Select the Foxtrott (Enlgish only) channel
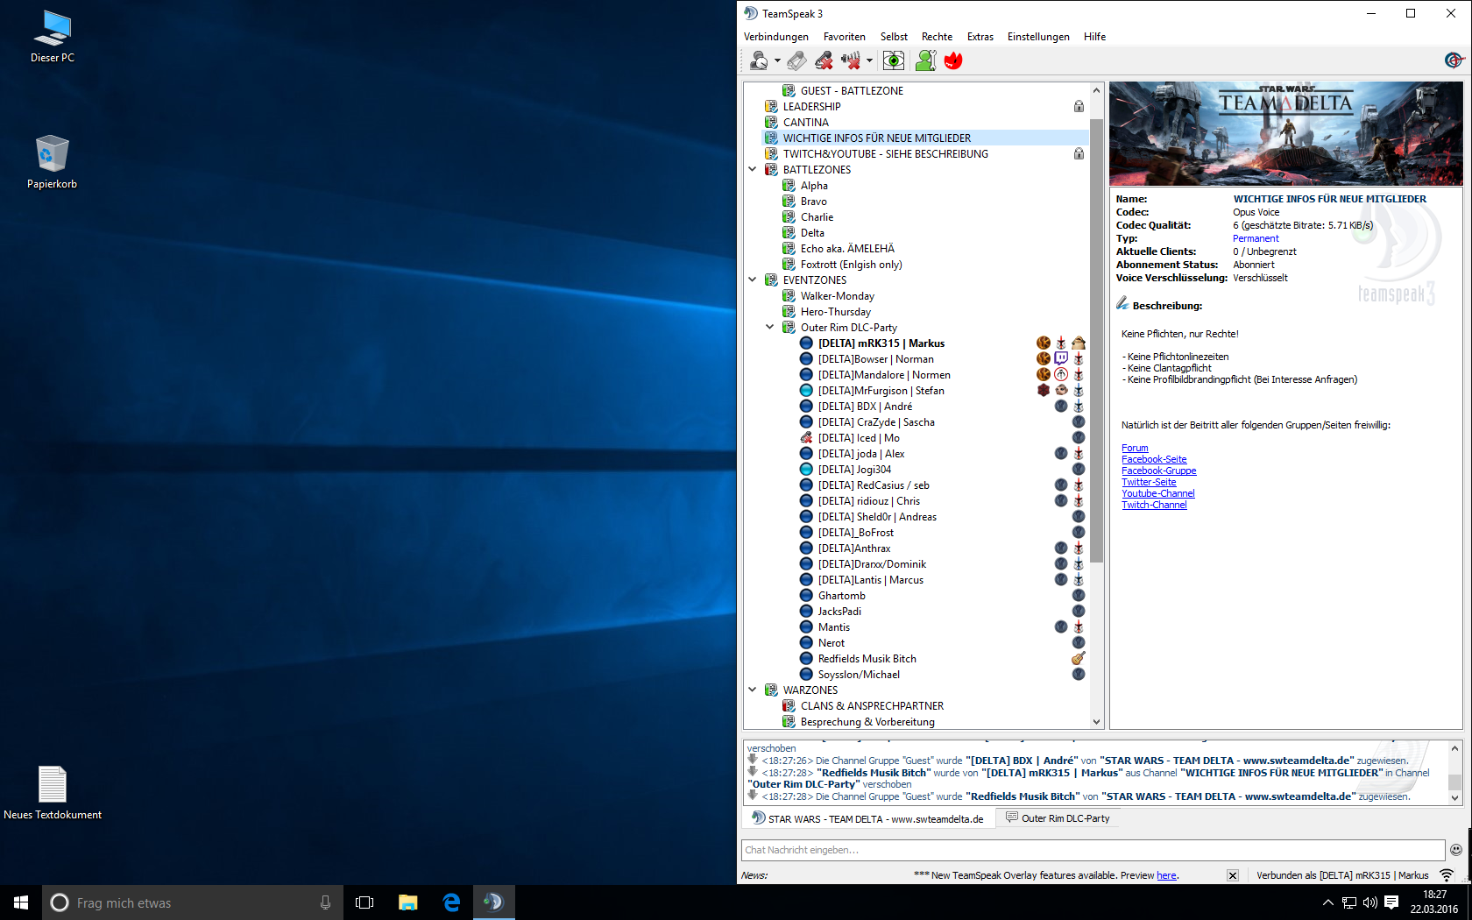This screenshot has width=1472, height=920. tap(851, 265)
